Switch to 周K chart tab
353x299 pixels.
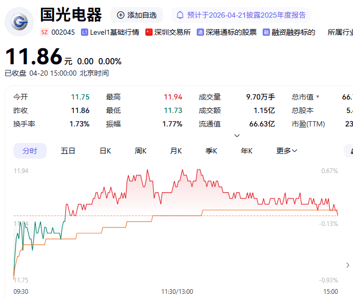[x=141, y=151]
